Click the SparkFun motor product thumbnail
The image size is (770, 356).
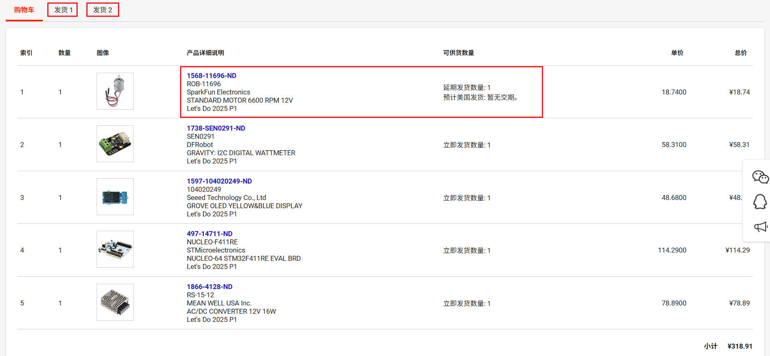[x=115, y=91]
